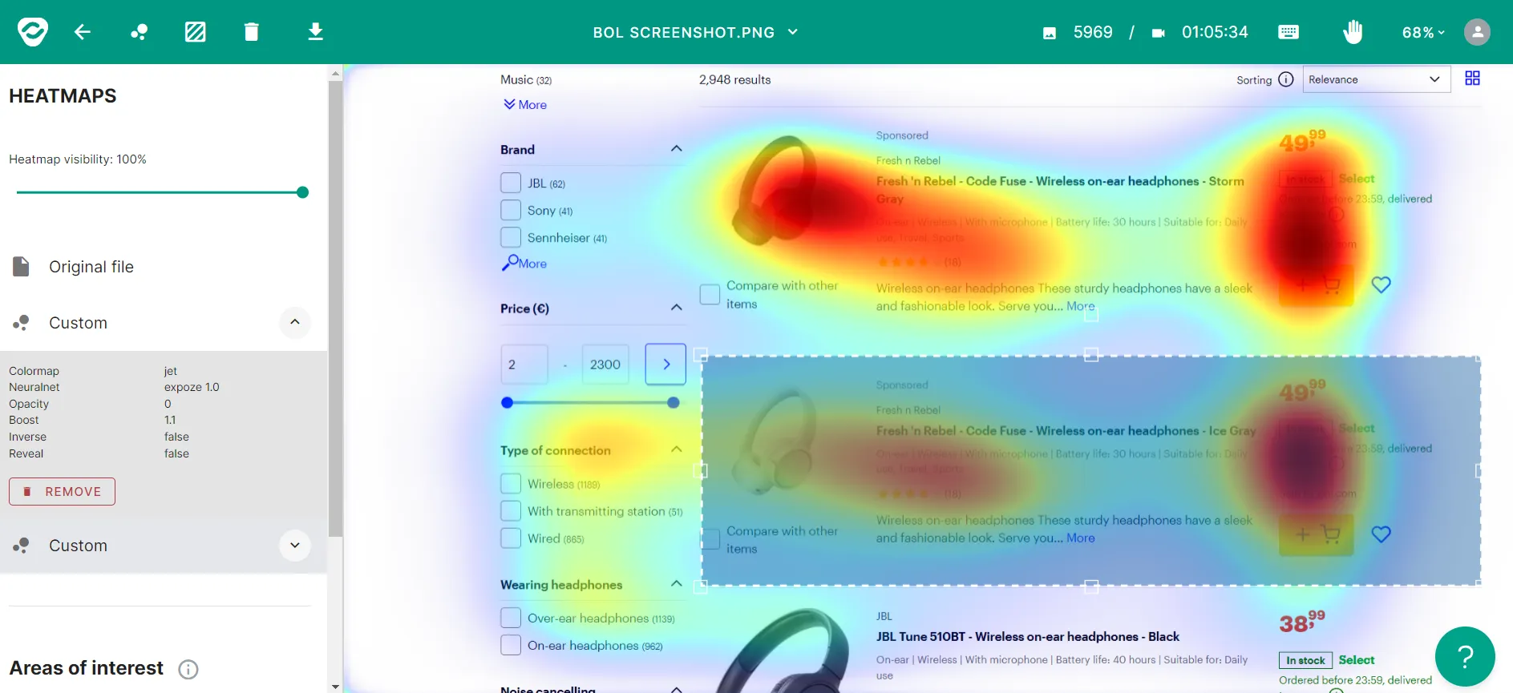
Task: Click the Sorting info icon
Action: pyautogui.click(x=1286, y=79)
